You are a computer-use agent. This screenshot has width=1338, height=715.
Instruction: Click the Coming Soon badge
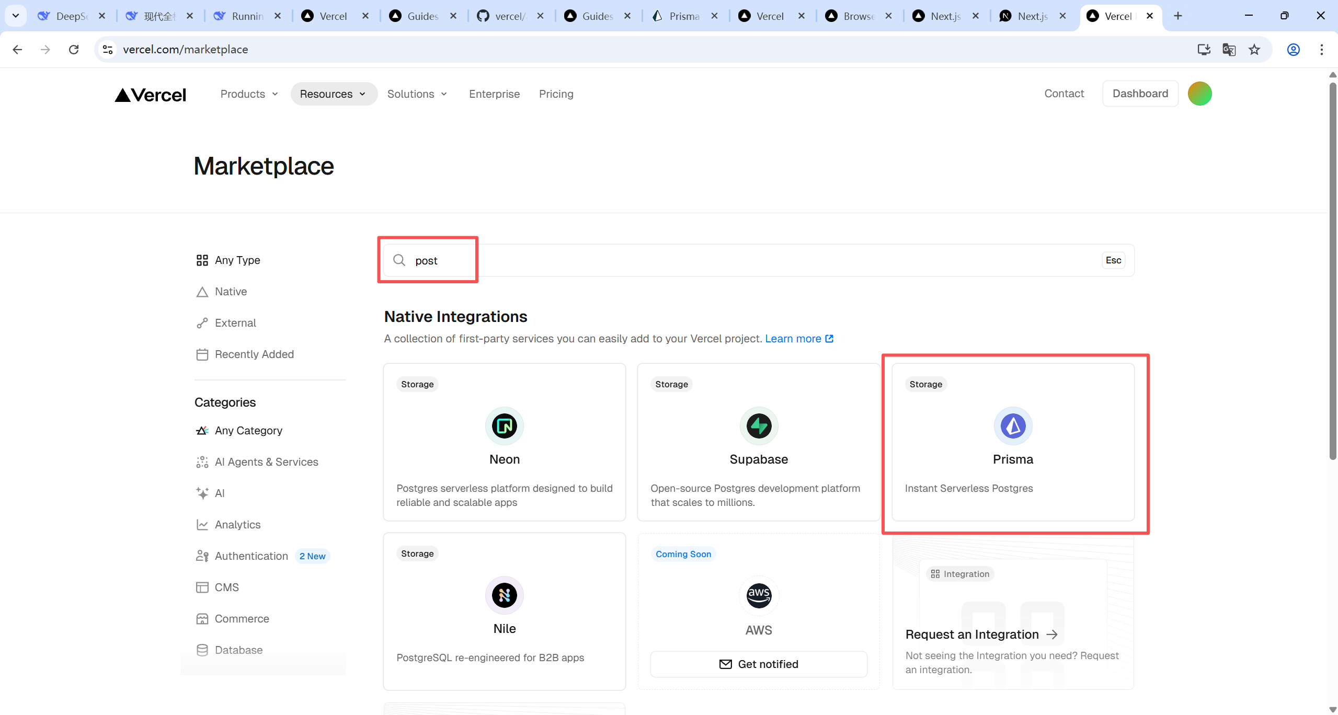click(683, 554)
